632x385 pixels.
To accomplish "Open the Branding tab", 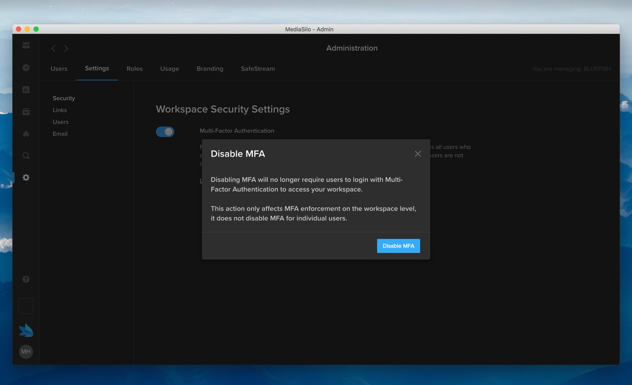I will click(210, 69).
